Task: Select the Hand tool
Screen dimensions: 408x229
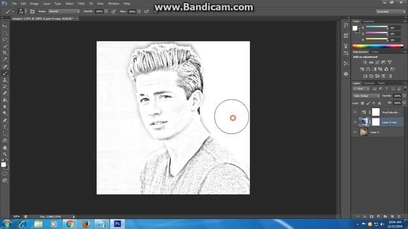Action: [x=4, y=148]
